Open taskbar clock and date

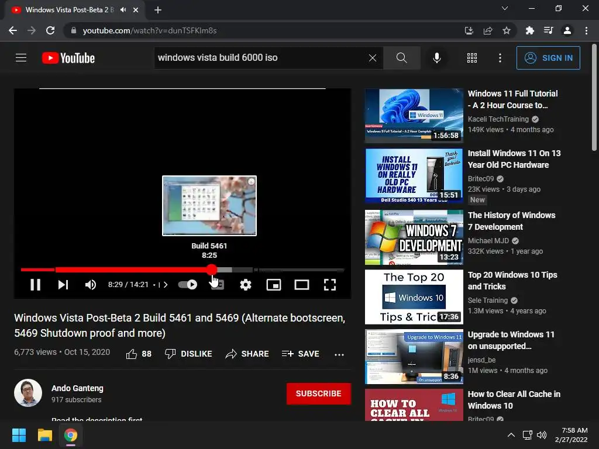[x=571, y=435]
